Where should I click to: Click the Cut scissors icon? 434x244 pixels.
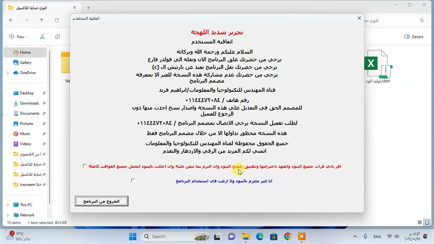coord(42,37)
